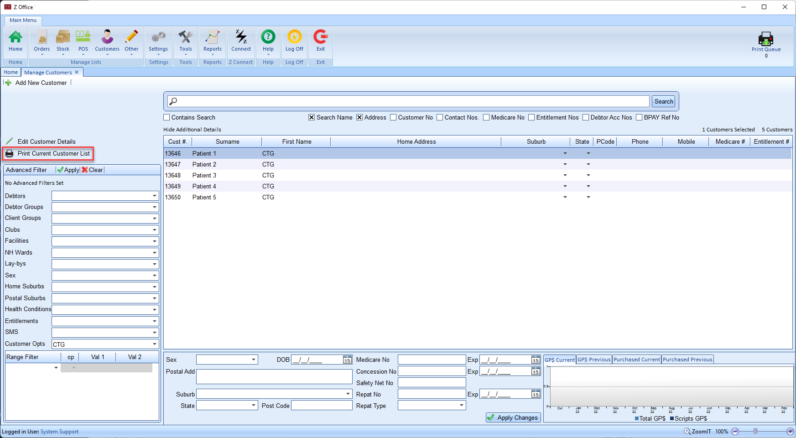Click the Add New Customer plus icon

[8, 83]
